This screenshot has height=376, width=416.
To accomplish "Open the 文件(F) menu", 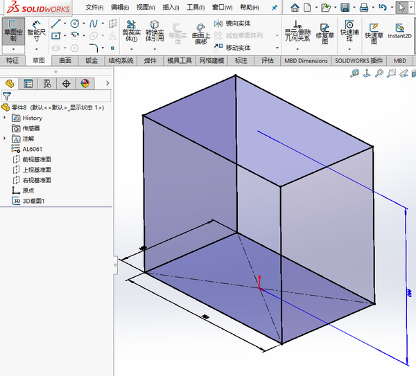I will pyautogui.click(x=94, y=8).
